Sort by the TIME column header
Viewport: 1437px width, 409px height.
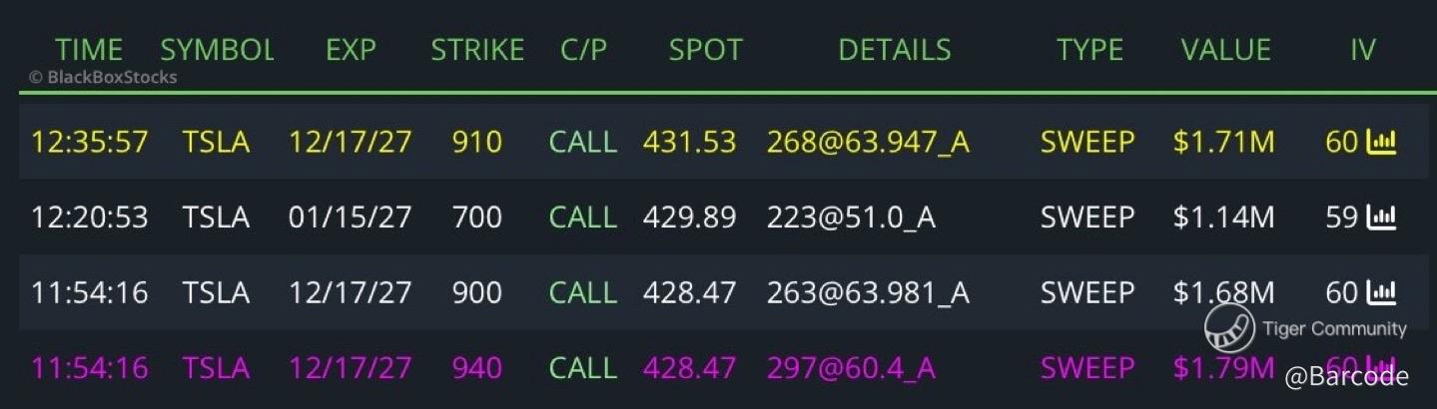pos(89,50)
